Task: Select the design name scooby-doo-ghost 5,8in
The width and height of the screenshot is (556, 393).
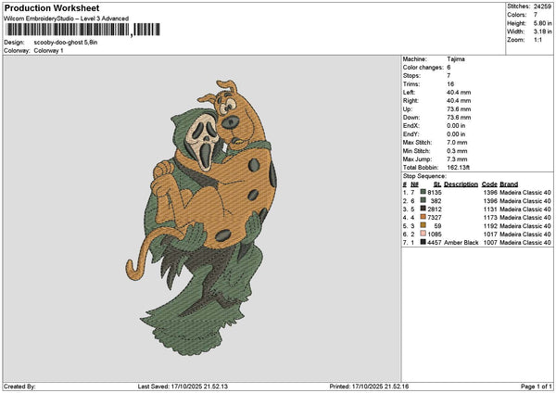Action: point(66,43)
